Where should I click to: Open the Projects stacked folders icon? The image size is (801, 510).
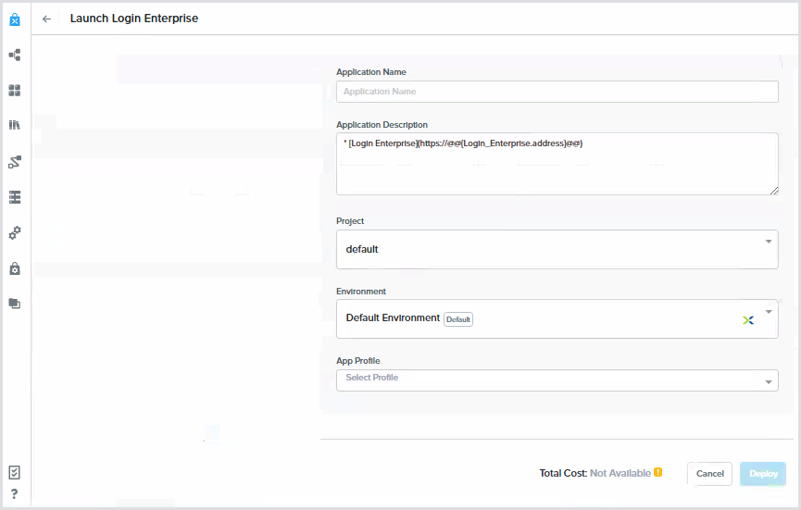[15, 304]
